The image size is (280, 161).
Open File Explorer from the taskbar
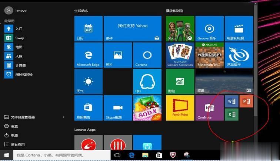click(x=145, y=155)
